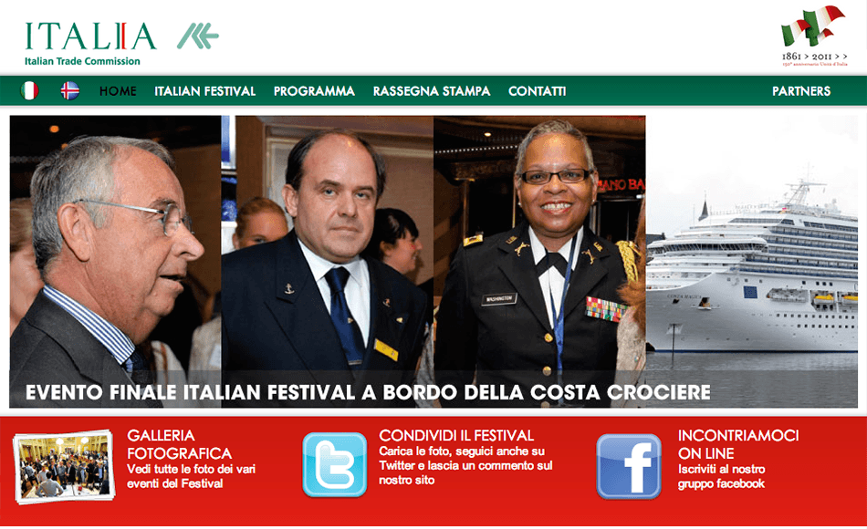Screen dimensions: 867x529
Task: Click the INCONTRIAMOCI ON LINE heading link
Action: point(738,444)
